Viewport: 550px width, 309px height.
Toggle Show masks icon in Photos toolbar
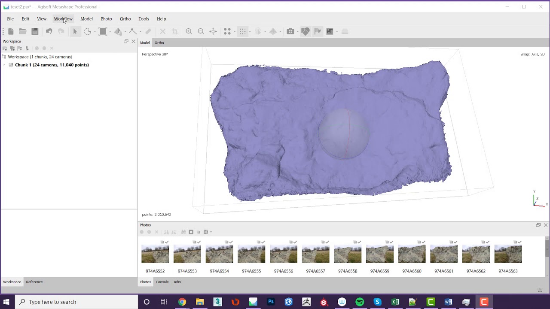click(191, 232)
